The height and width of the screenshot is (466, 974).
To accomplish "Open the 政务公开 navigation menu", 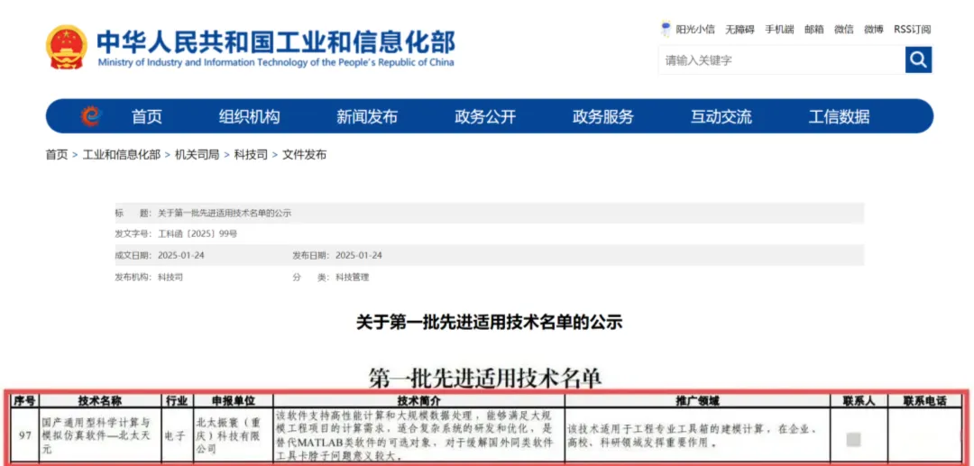I will [x=485, y=116].
